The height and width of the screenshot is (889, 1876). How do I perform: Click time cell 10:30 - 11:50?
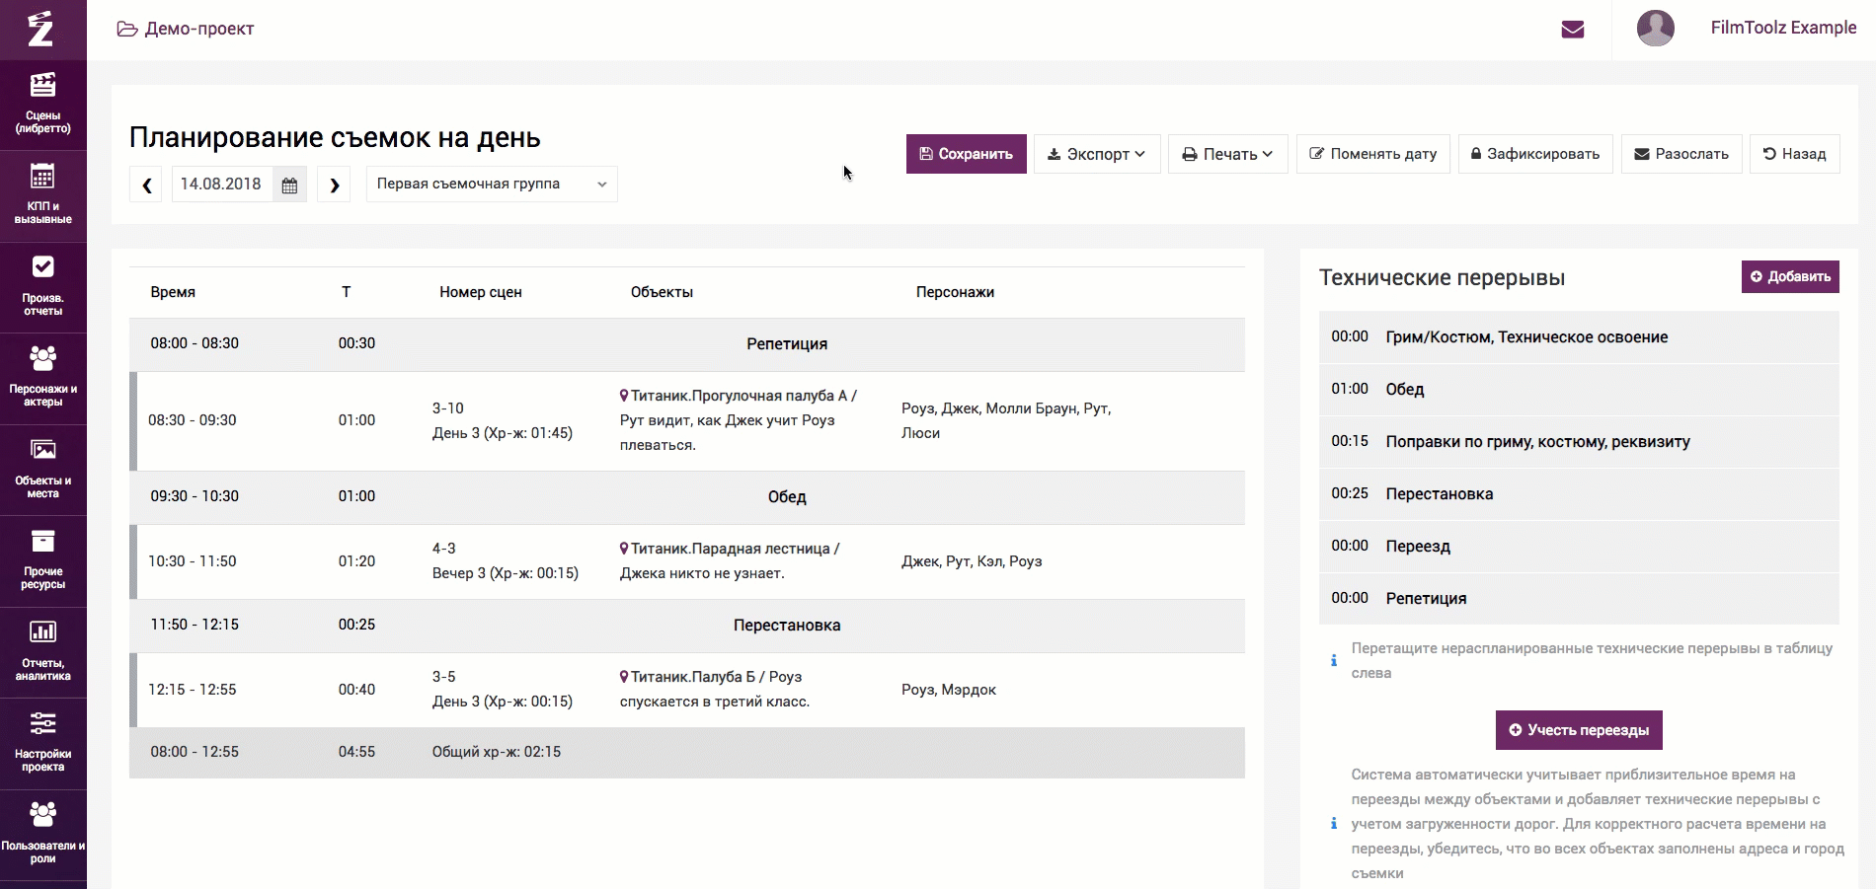[x=193, y=561]
